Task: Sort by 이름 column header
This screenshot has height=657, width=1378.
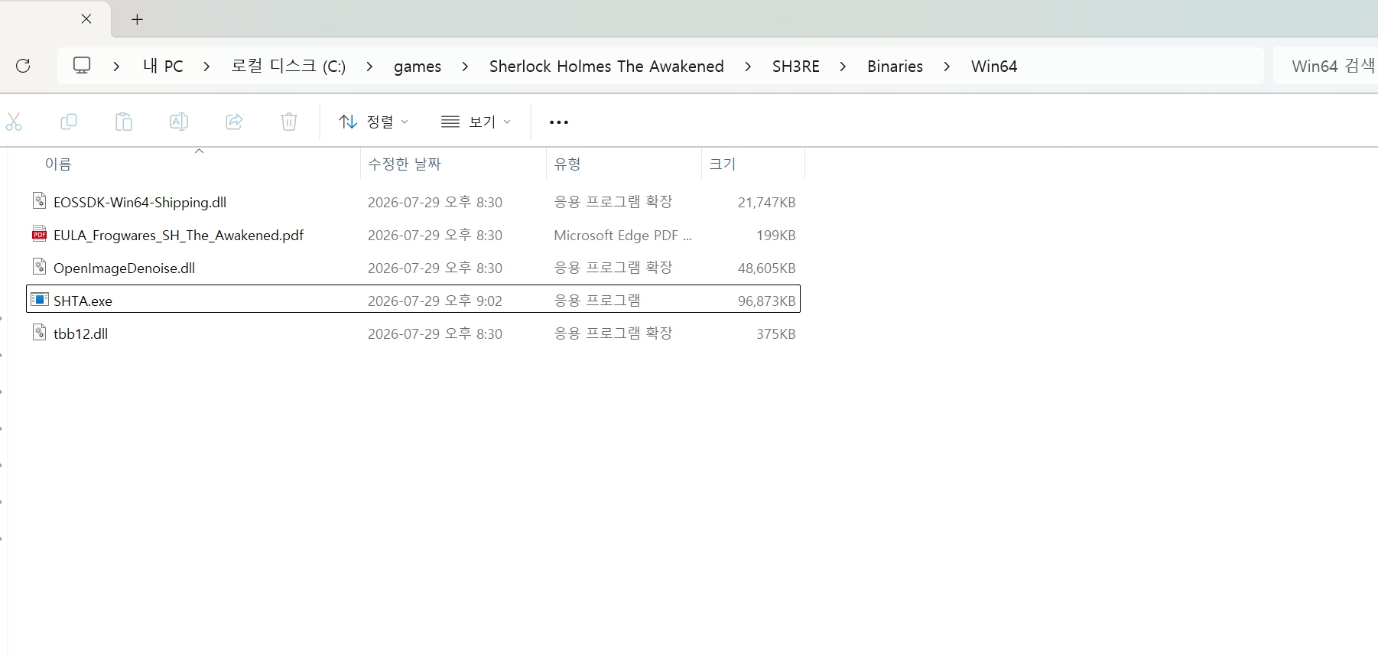Action: [x=58, y=164]
